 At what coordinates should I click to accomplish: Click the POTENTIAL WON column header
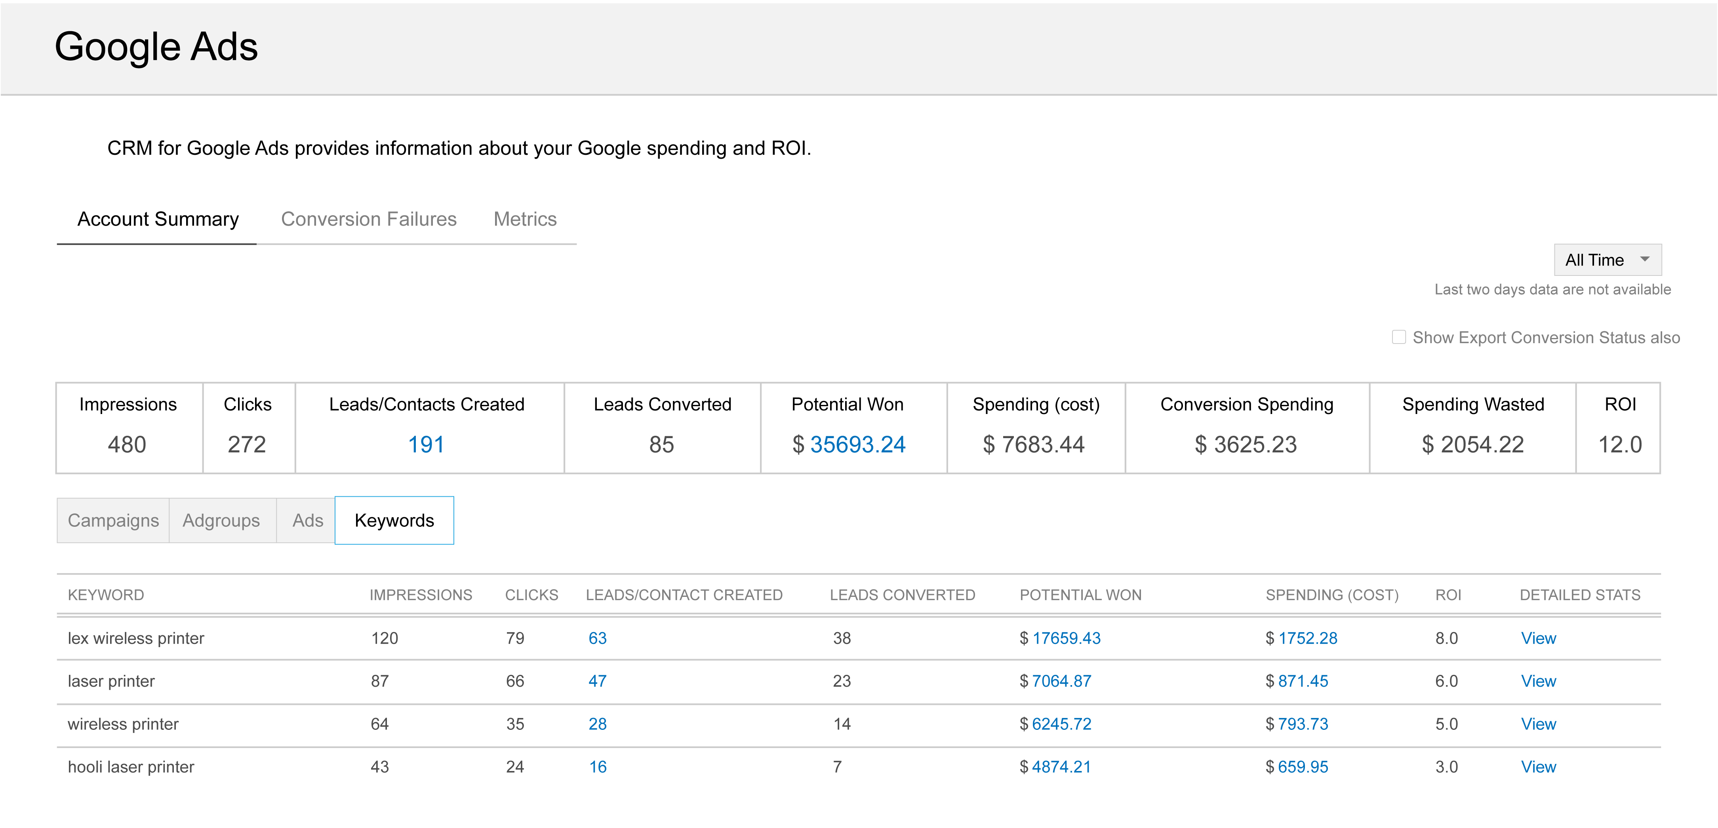1080,595
